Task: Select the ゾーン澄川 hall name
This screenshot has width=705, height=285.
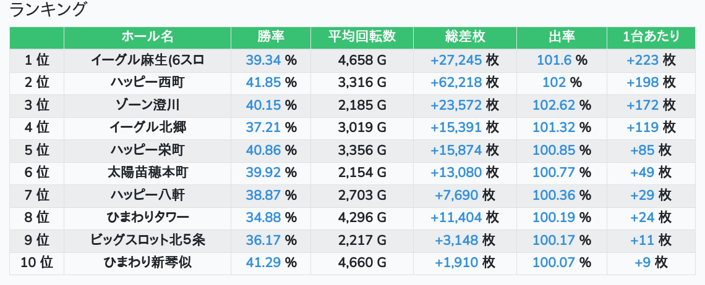Action: pos(147,105)
